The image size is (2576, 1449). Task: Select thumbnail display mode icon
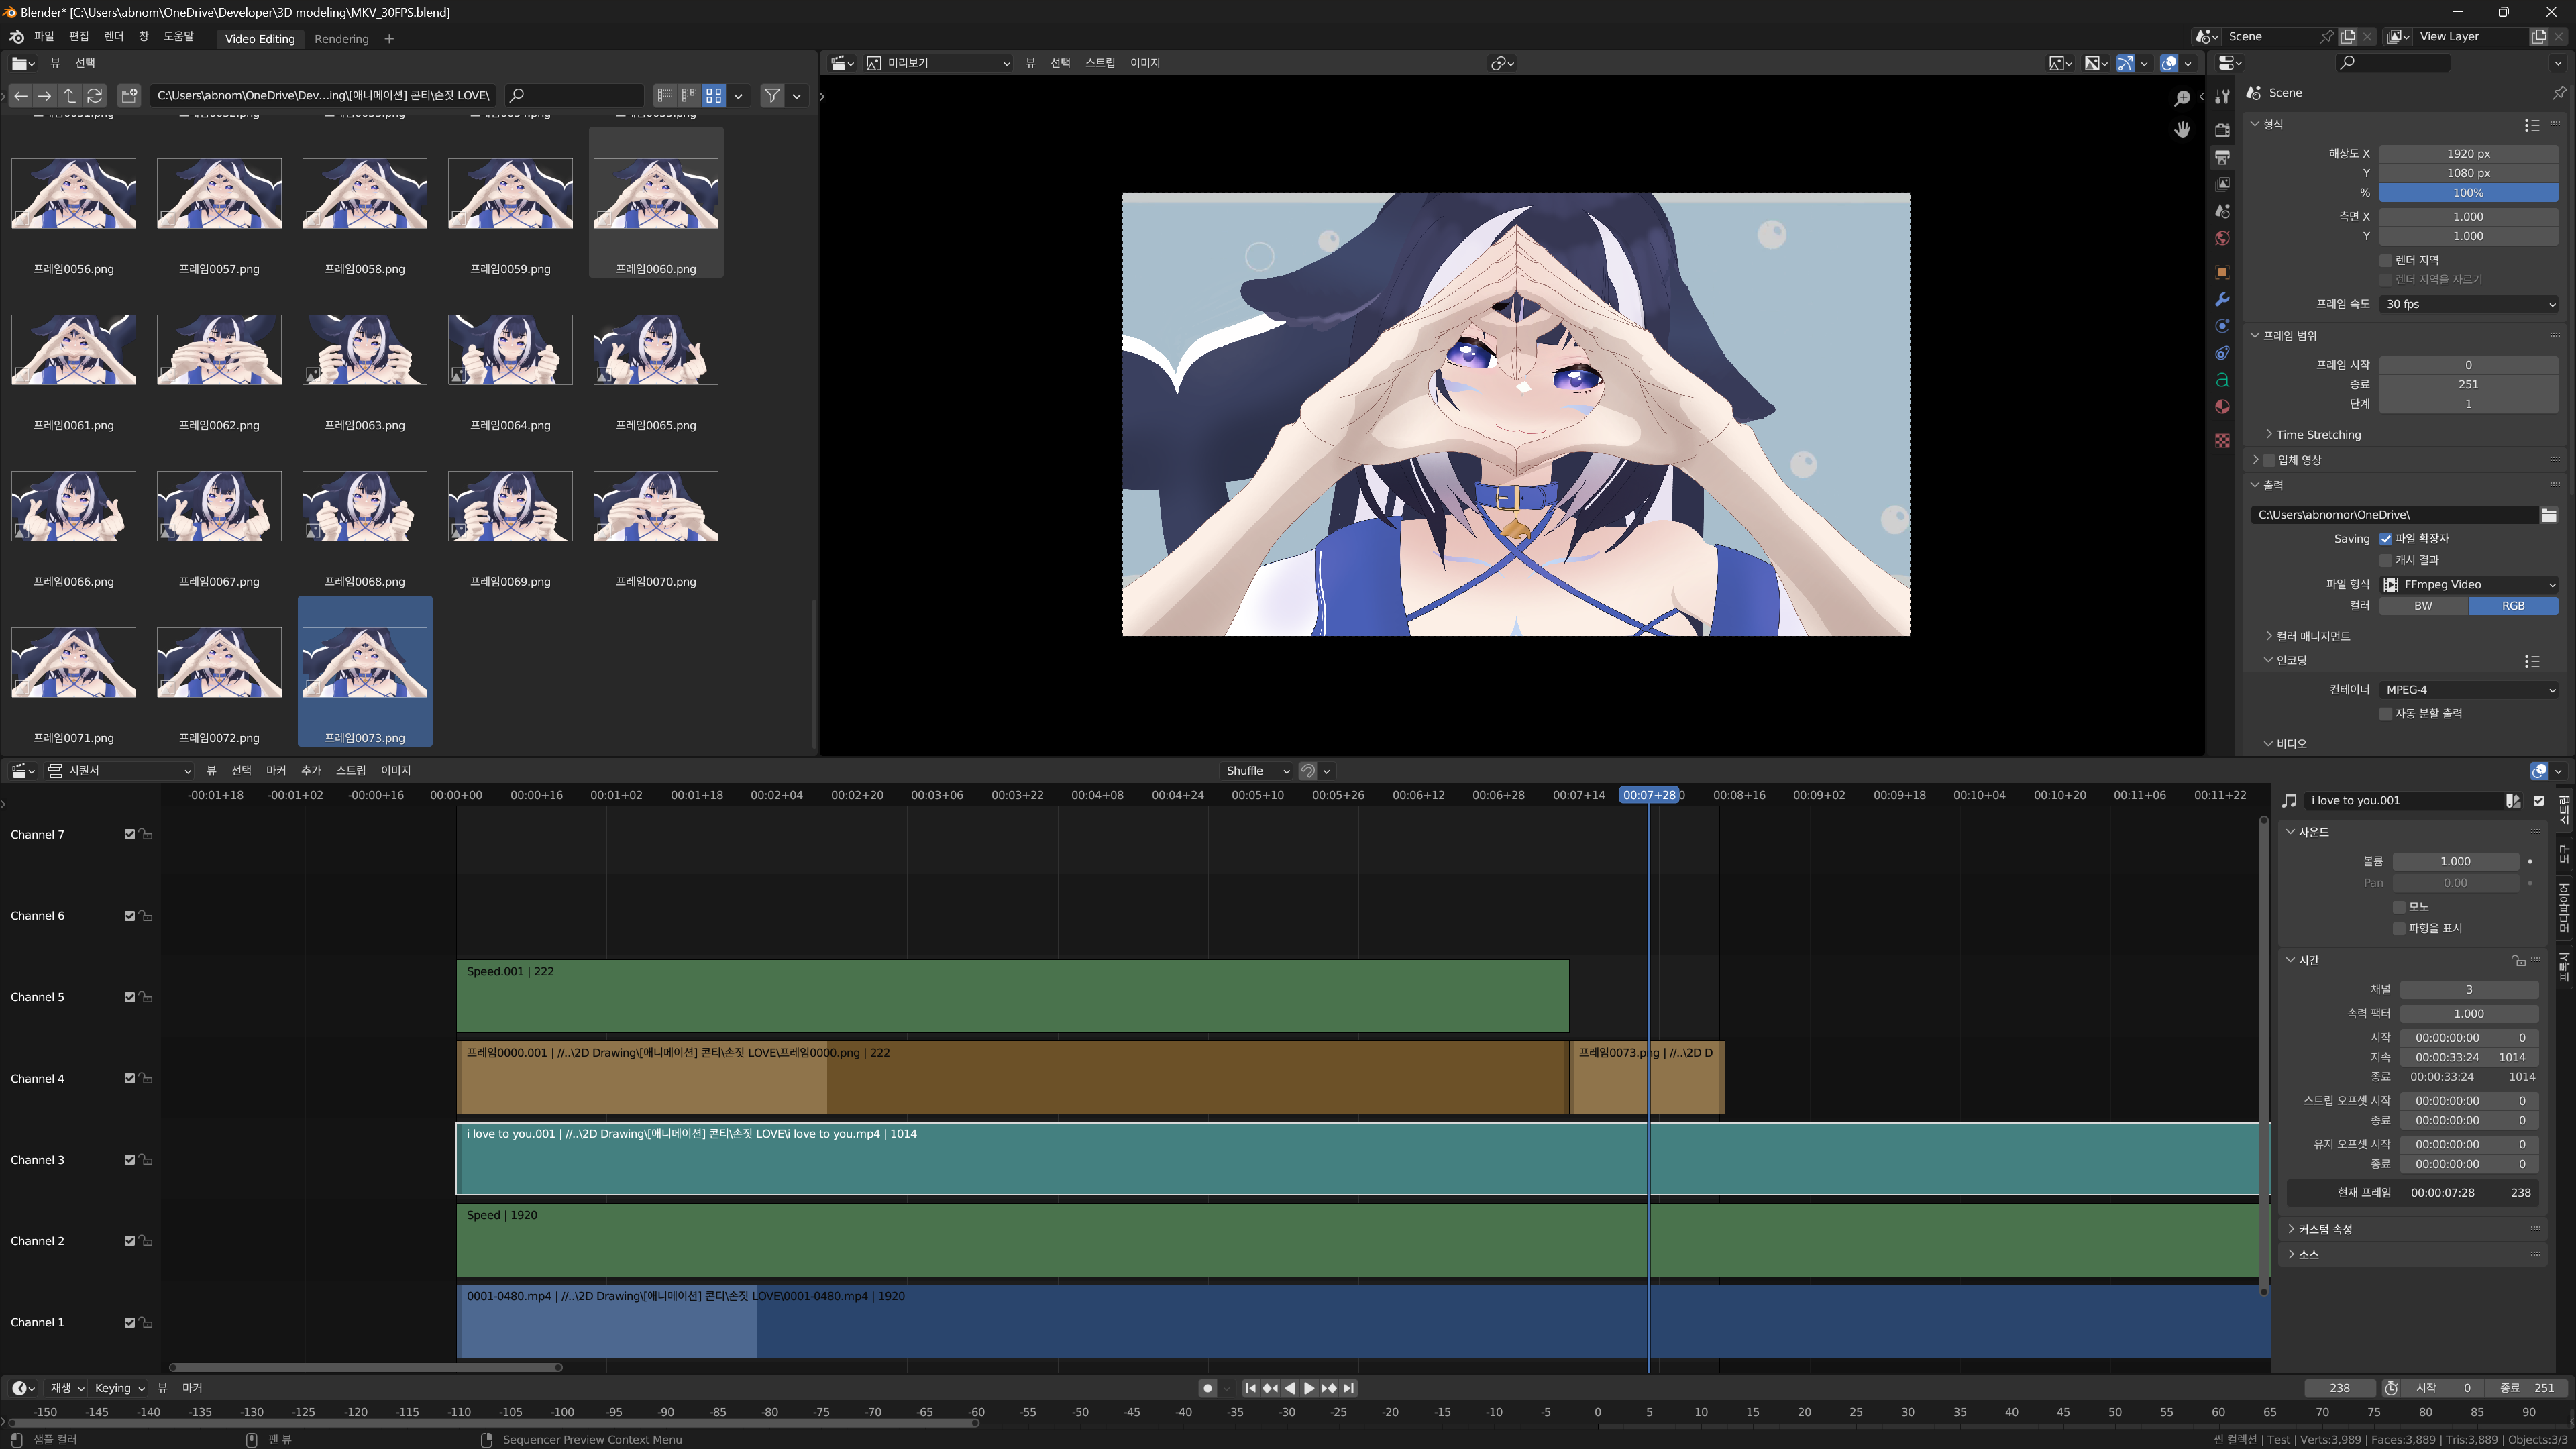713,95
